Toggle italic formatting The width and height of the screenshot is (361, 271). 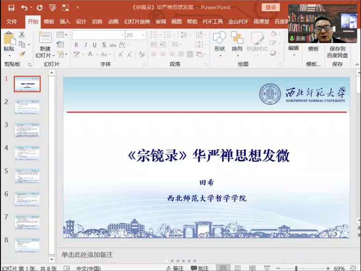pos(85,45)
